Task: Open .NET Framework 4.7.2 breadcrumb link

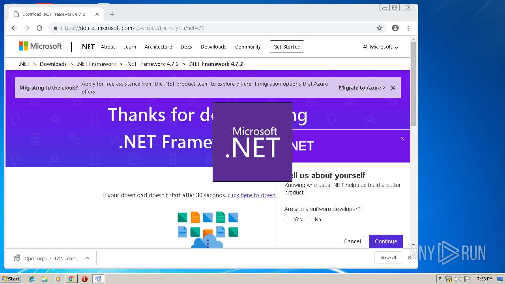Action: (152, 64)
